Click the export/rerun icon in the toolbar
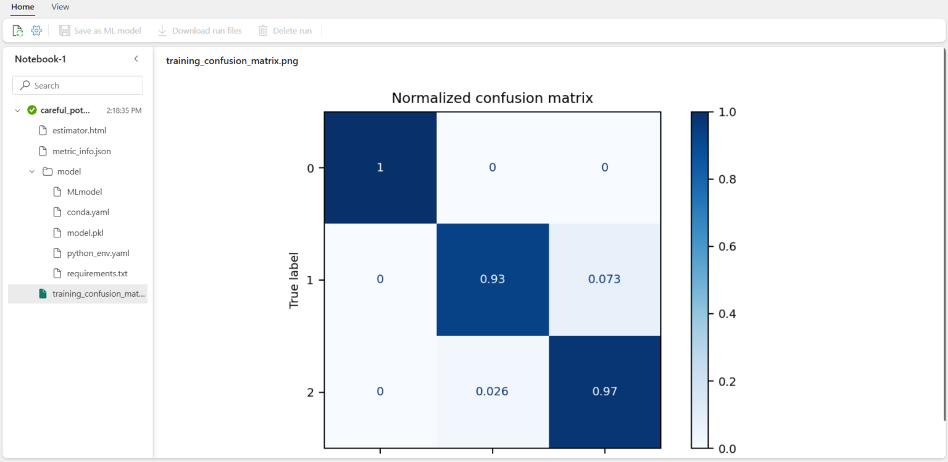The image size is (948, 462). tap(17, 30)
